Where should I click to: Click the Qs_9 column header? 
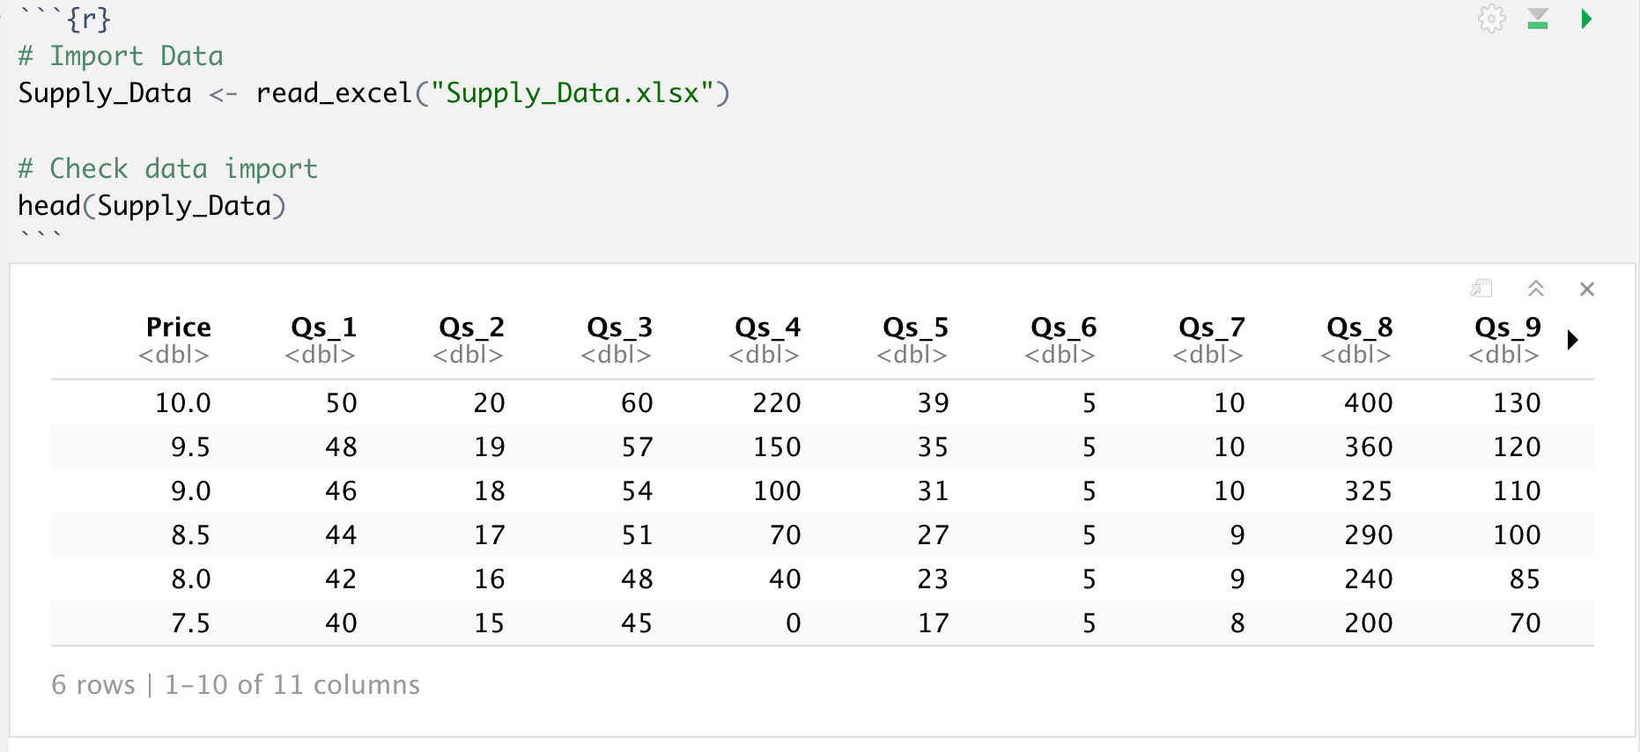click(x=1507, y=328)
